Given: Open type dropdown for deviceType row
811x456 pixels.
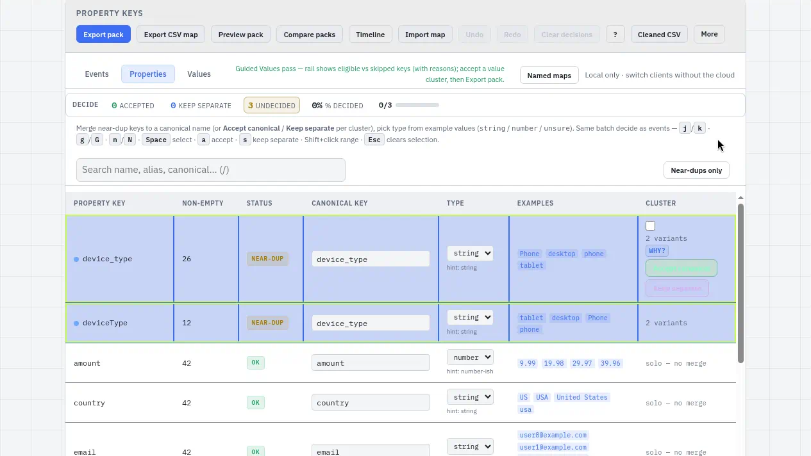Looking at the screenshot, I should click(x=470, y=317).
